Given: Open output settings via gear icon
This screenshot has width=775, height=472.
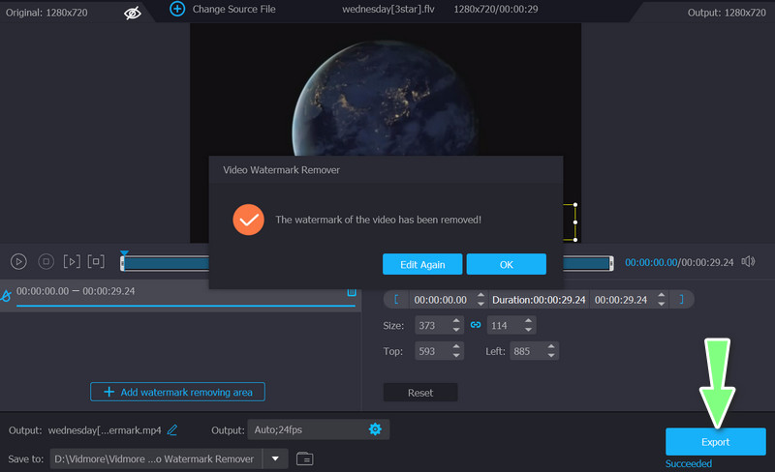Looking at the screenshot, I should click(375, 429).
